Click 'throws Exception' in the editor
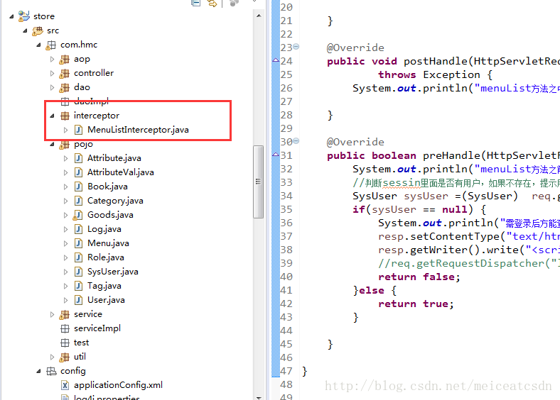Image resolution: width=560 pixels, height=400 pixels. tap(429, 75)
